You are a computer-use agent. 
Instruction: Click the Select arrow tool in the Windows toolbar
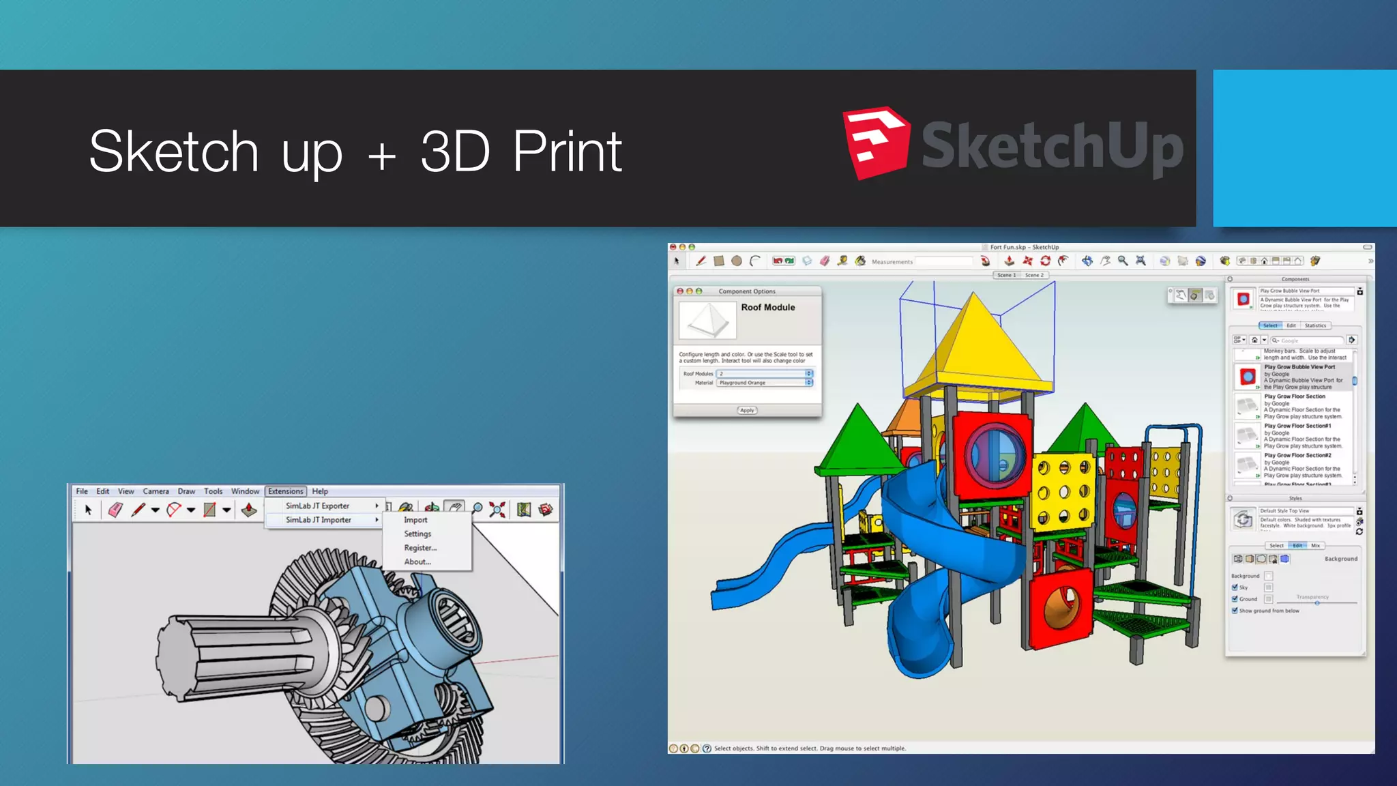(88, 510)
